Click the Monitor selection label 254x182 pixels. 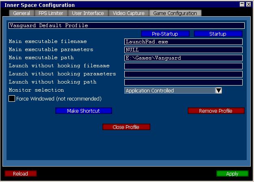[36, 90]
